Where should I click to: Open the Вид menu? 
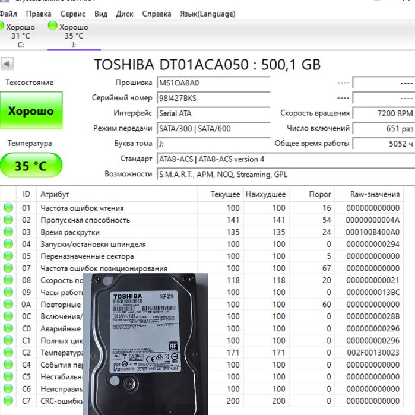point(101,14)
